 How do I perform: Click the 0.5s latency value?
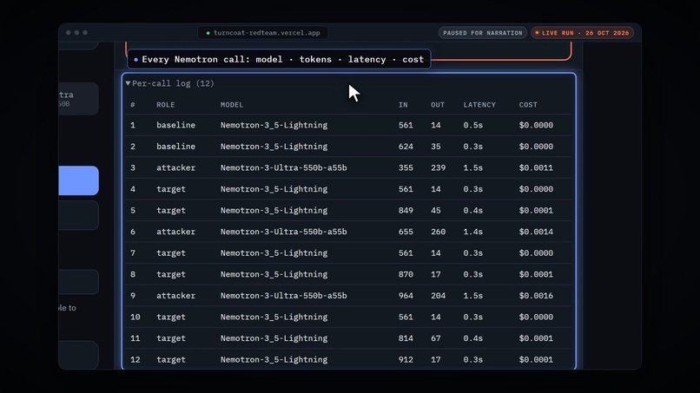click(472, 125)
